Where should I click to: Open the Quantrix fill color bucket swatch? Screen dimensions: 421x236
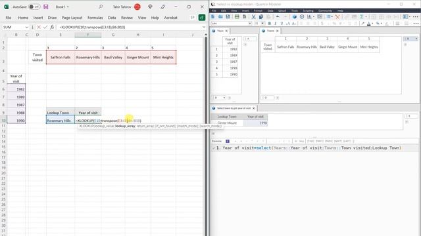(x=378, y=24)
